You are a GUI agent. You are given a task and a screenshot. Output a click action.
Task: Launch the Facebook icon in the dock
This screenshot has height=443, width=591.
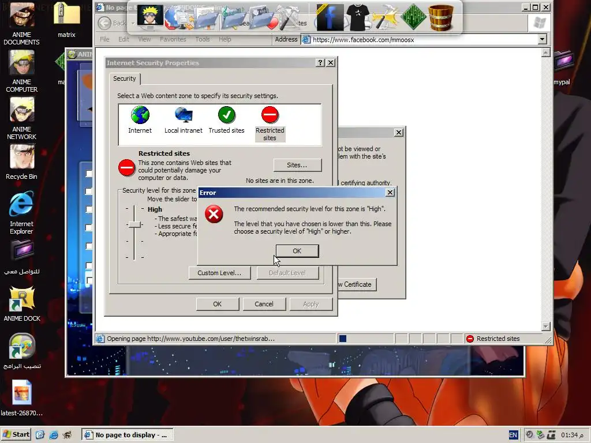pyautogui.click(x=330, y=17)
